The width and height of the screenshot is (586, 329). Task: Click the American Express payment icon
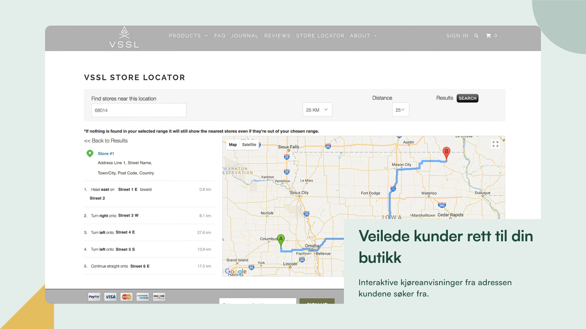[x=143, y=297]
